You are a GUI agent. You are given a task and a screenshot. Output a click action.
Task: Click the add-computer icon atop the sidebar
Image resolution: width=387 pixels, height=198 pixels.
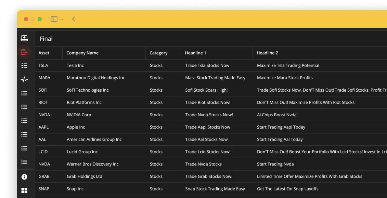pyautogui.click(x=24, y=38)
